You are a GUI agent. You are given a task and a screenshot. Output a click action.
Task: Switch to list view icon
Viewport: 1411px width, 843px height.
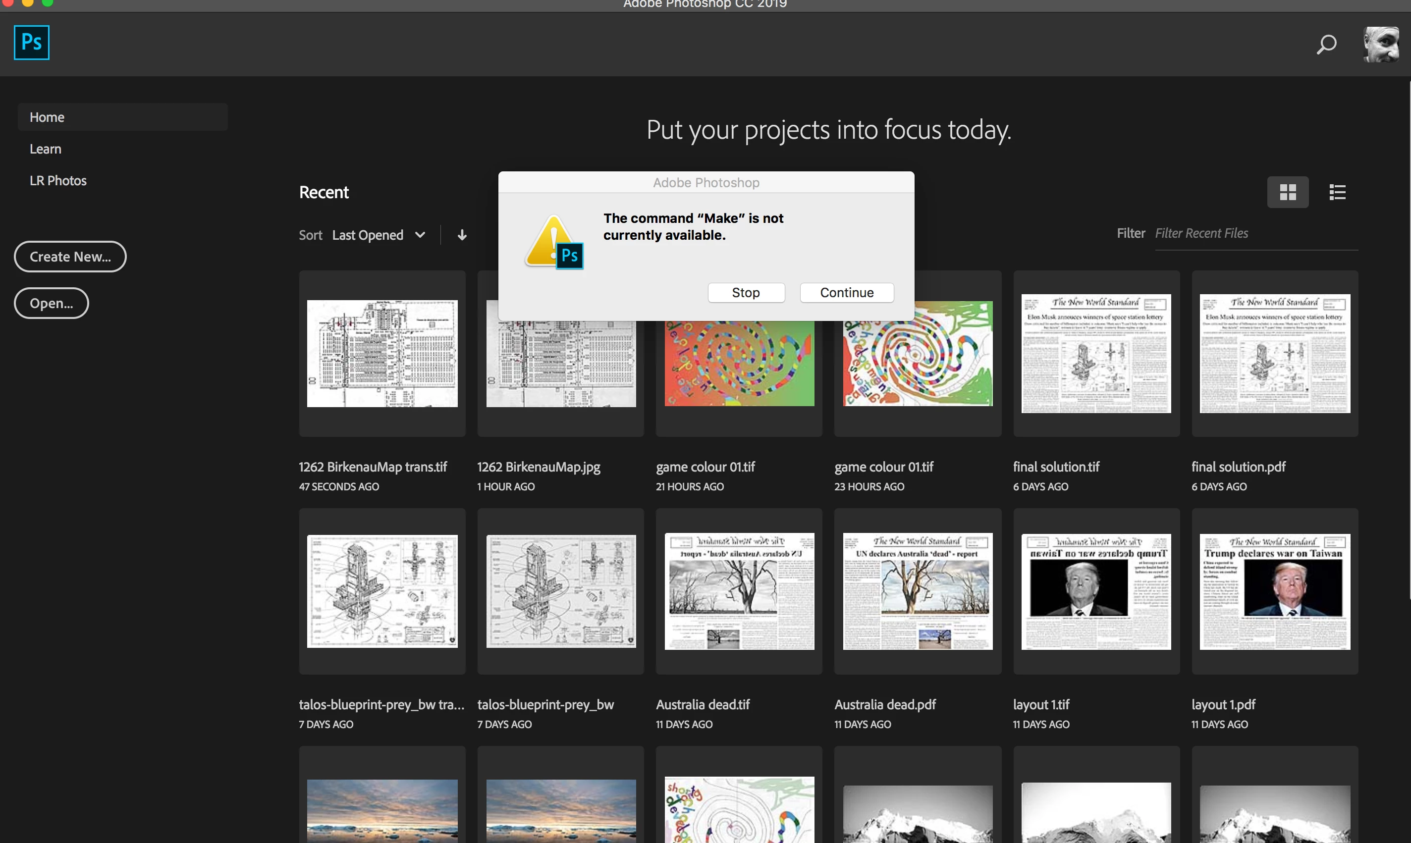(1337, 193)
